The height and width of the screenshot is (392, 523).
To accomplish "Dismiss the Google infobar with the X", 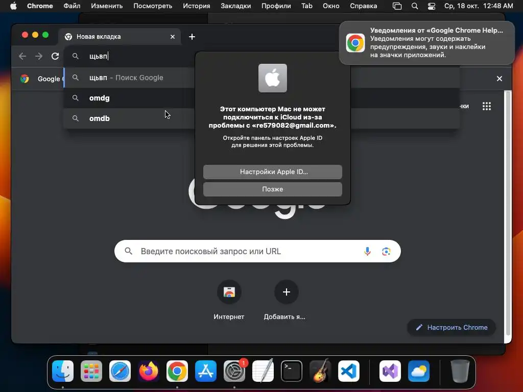I will point(500,79).
